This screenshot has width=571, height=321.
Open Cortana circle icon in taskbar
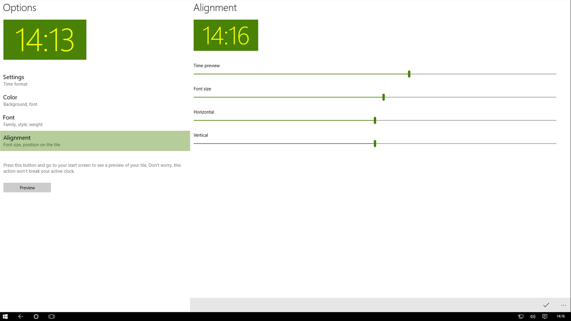click(x=36, y=316)
